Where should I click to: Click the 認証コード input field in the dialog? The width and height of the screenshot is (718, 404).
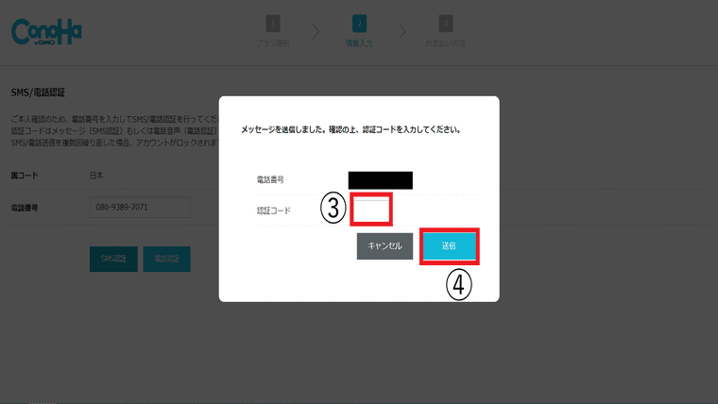371,210
